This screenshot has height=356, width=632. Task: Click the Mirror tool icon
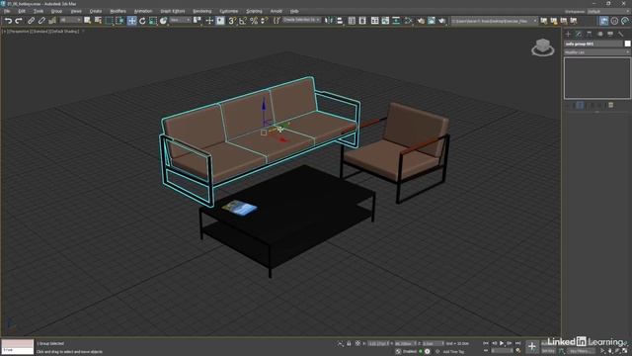pos(329,21)
